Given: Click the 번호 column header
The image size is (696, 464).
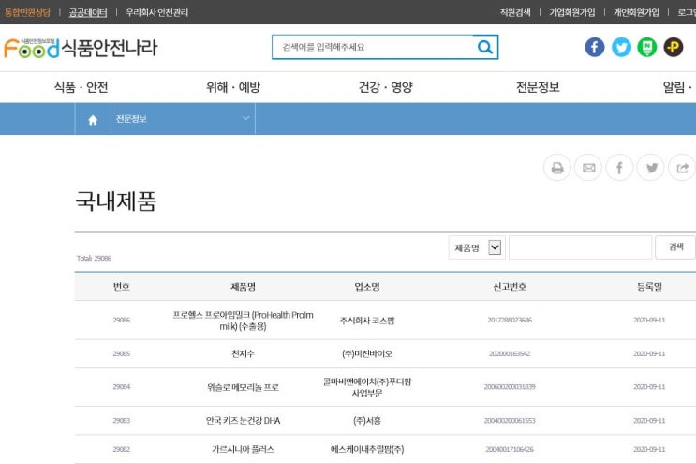Looking at the screenshot, I should [121, 287].
